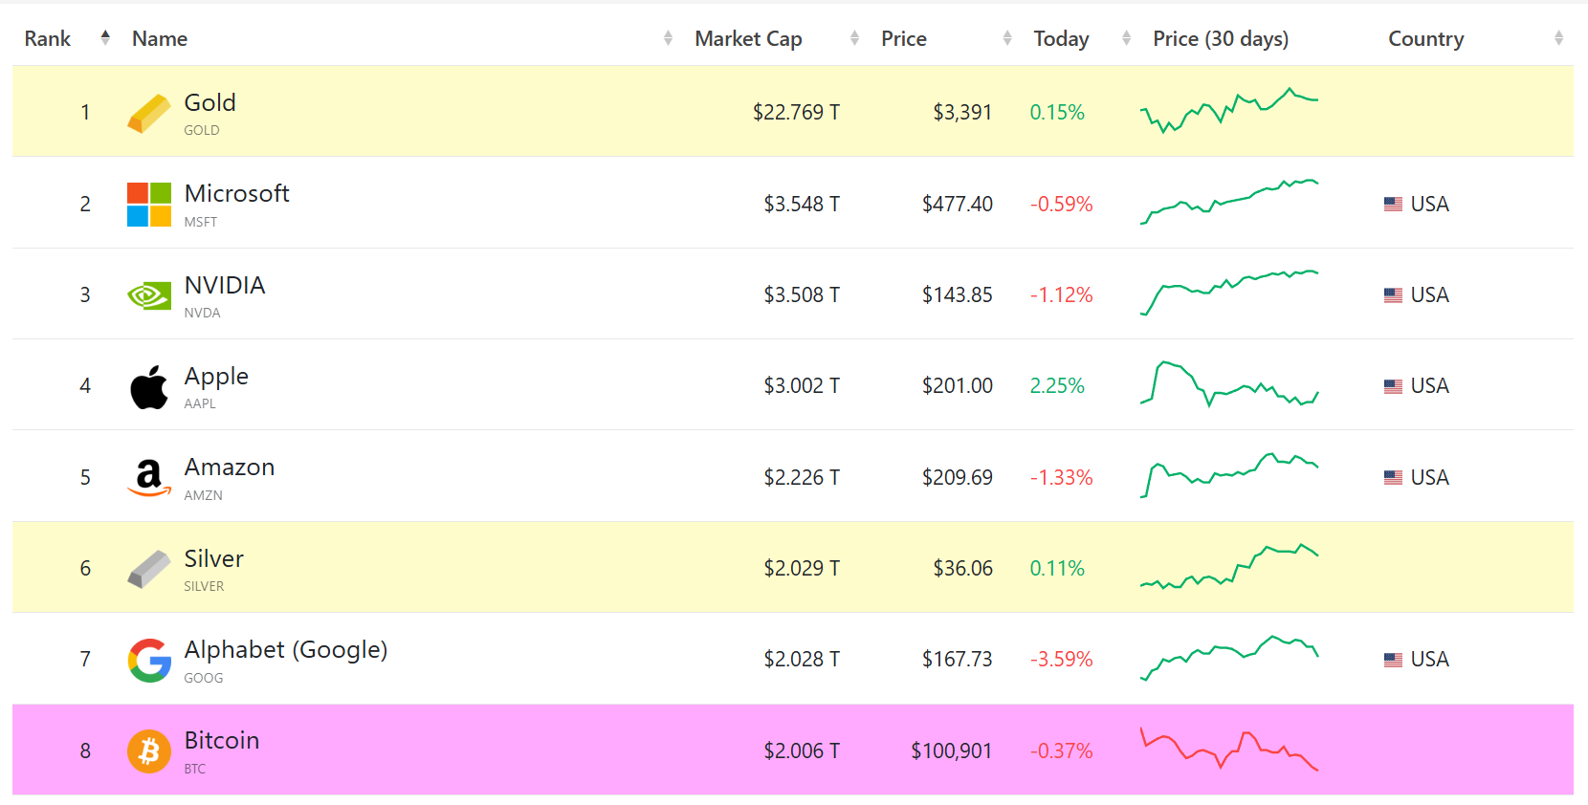Open the Alphabet (Google) link
Screen dimensions: 1588x805
click(x=286, y=649)
